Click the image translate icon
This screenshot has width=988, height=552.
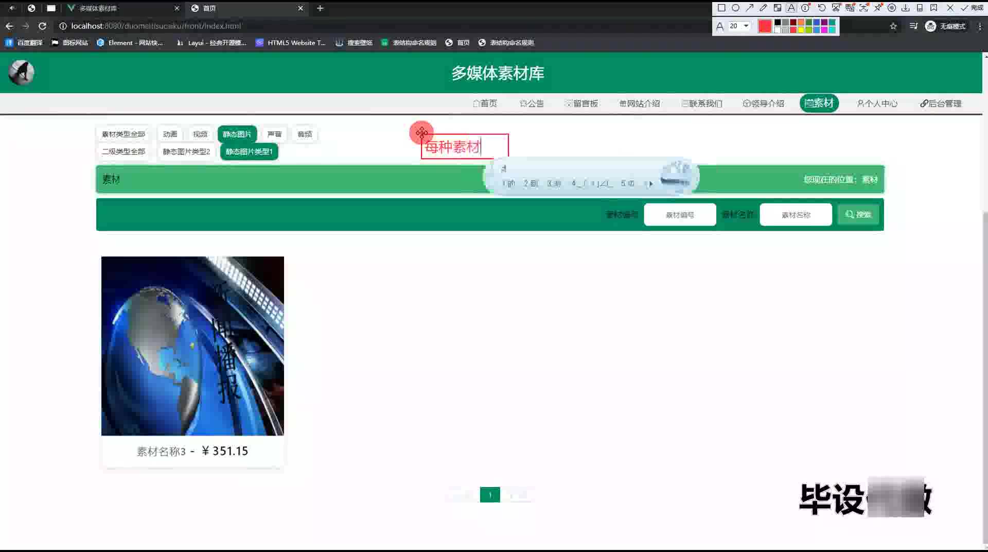tap(850, 8)
